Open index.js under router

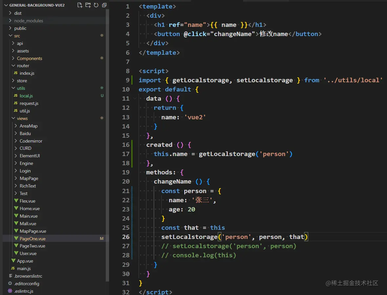tap(27, 73)
